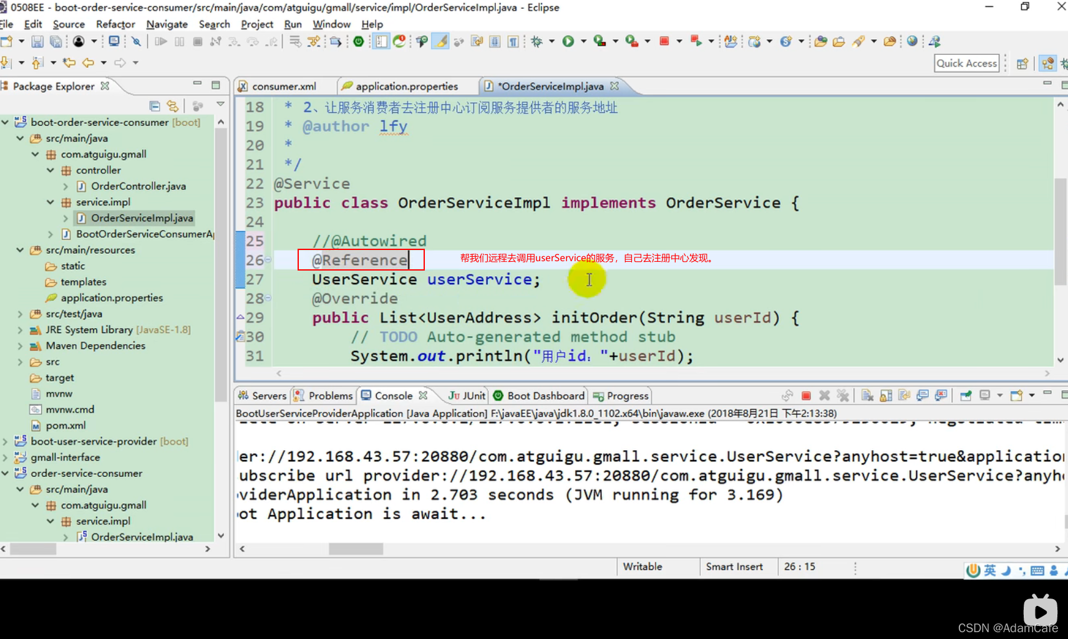The width and height of the screenshot is (1068, 639).
Task: Toggle Word Wrap in Console toolbar
Action: coord(905,396)
